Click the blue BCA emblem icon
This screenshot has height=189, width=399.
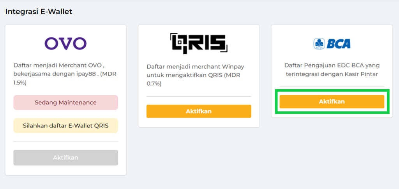point(320,44)
